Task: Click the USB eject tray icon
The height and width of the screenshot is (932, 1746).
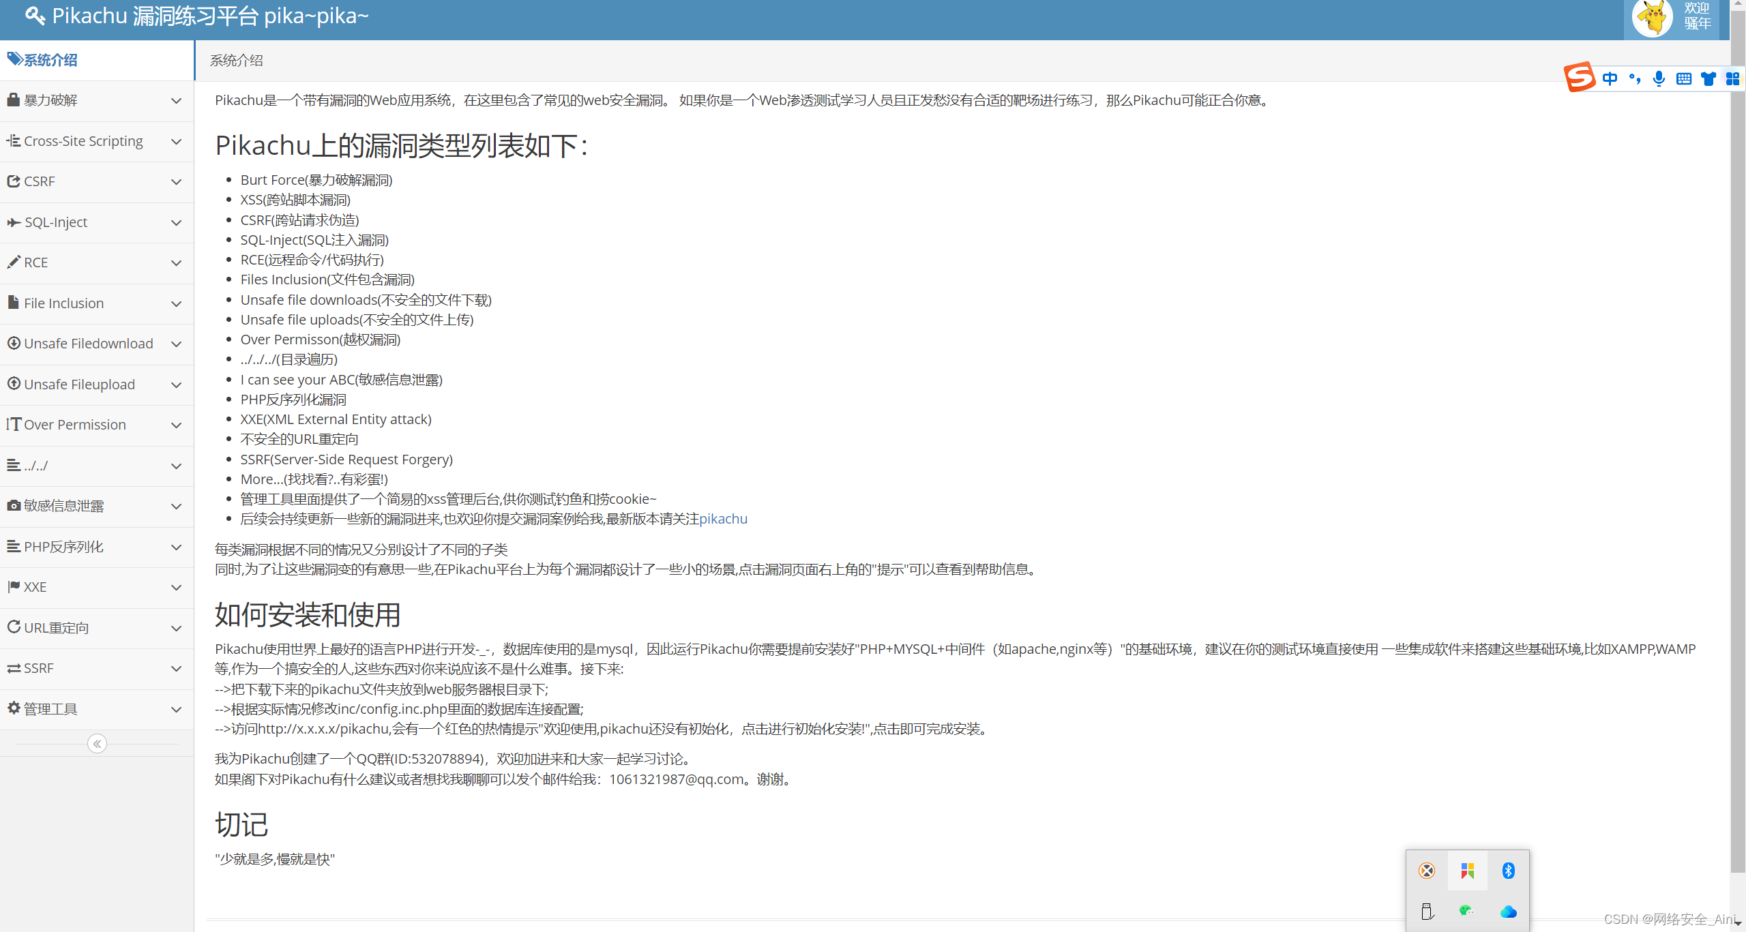Action: click(1427, 912)
